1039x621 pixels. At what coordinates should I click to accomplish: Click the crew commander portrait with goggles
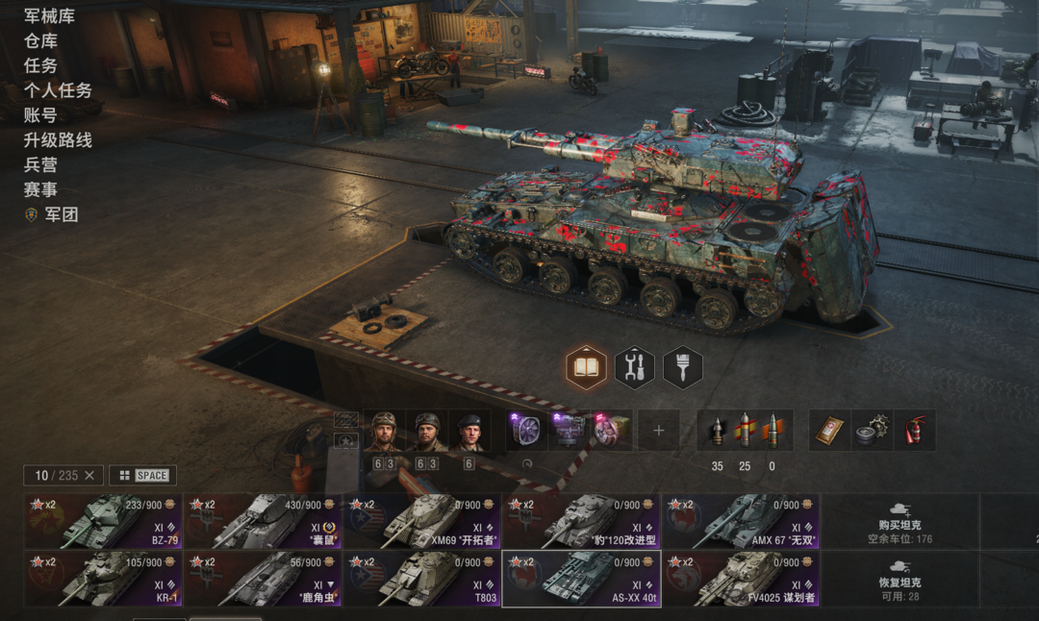[384, 432]
